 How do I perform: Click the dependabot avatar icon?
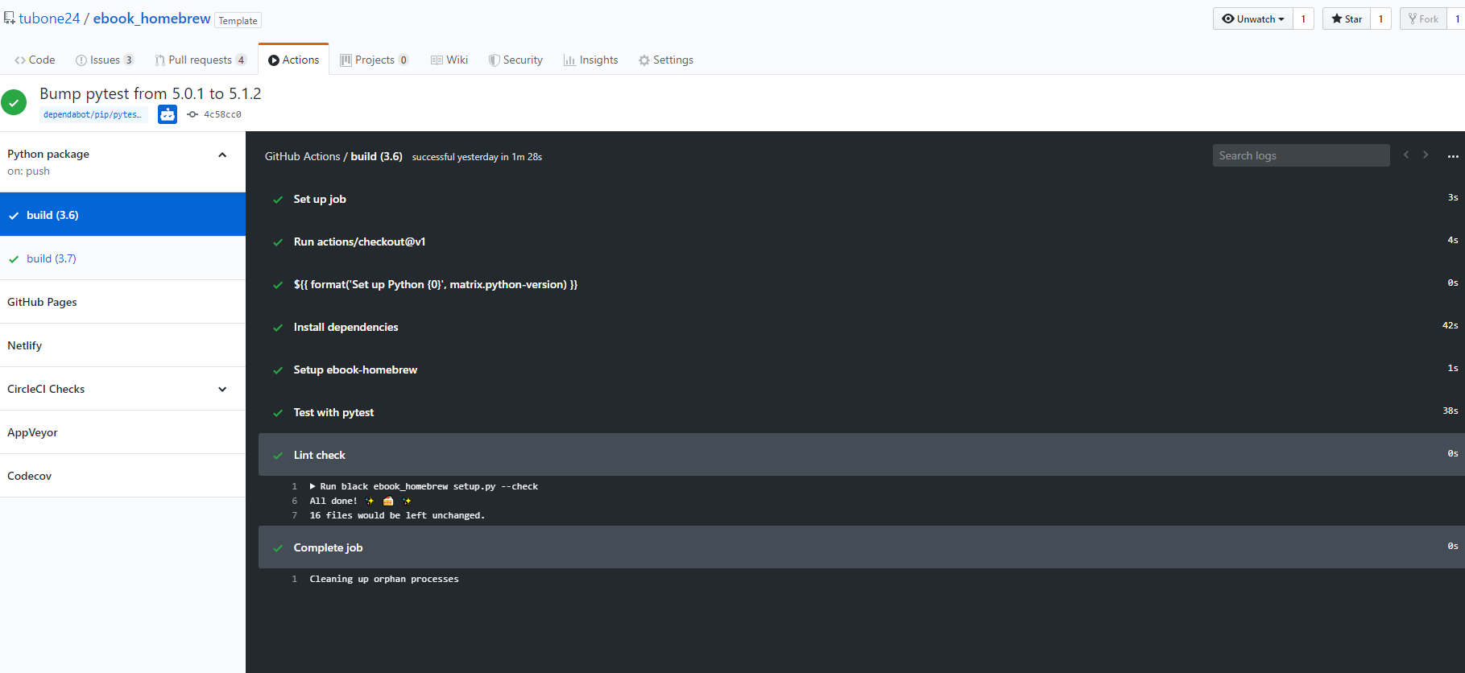167,114
